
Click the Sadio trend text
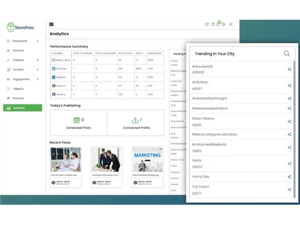tap(197, 160)
